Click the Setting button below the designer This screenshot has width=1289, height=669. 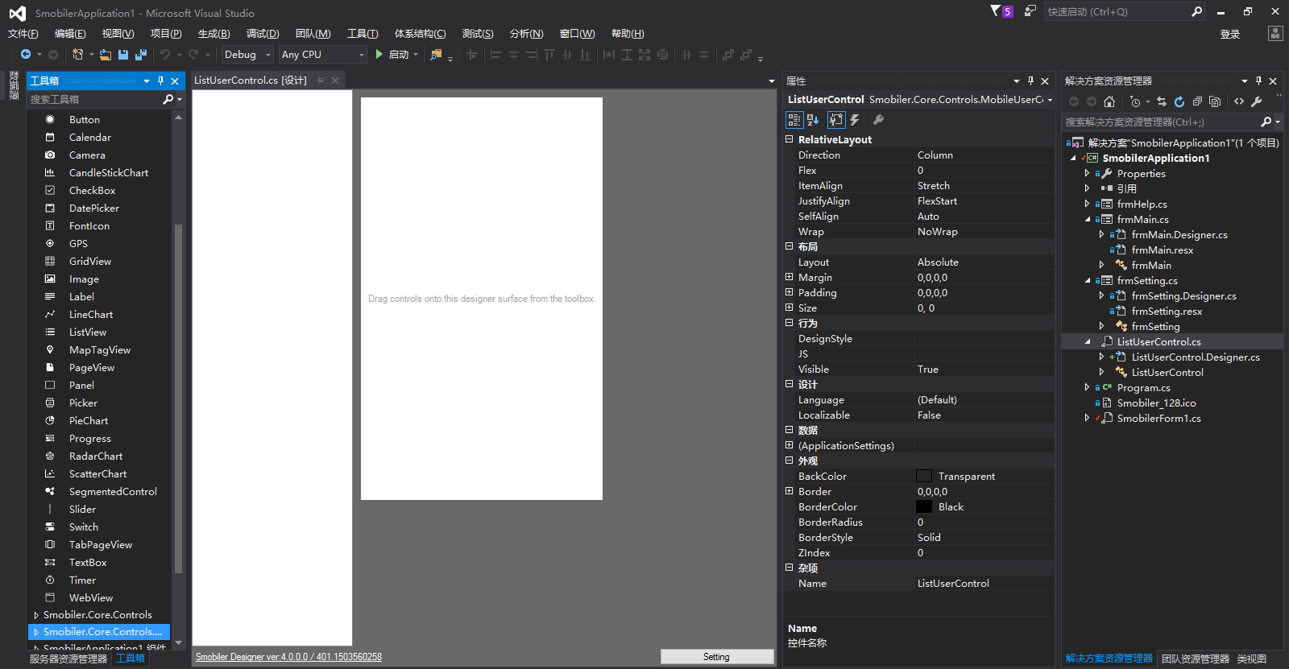[716, 657]
